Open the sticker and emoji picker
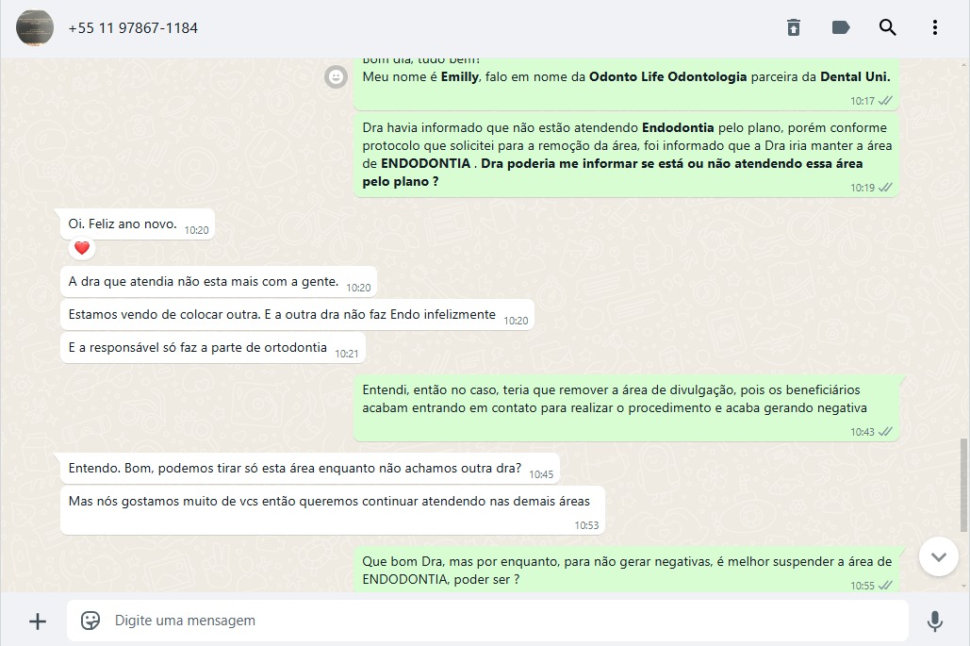 pyautogui.click(x=90, y=621)
